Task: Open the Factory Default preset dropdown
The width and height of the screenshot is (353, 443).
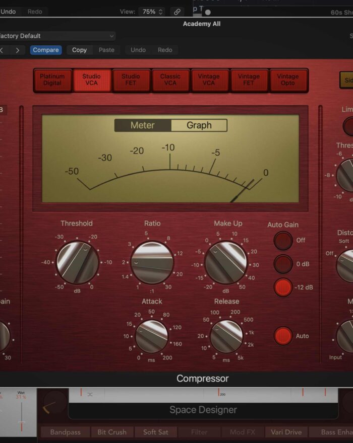Action: [57, 36]
